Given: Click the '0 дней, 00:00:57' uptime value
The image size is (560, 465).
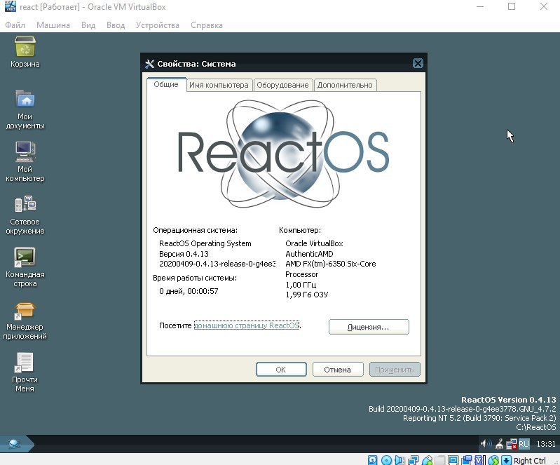Looking at the screenshot, I should pyautogui.click(x=189, y=291).
